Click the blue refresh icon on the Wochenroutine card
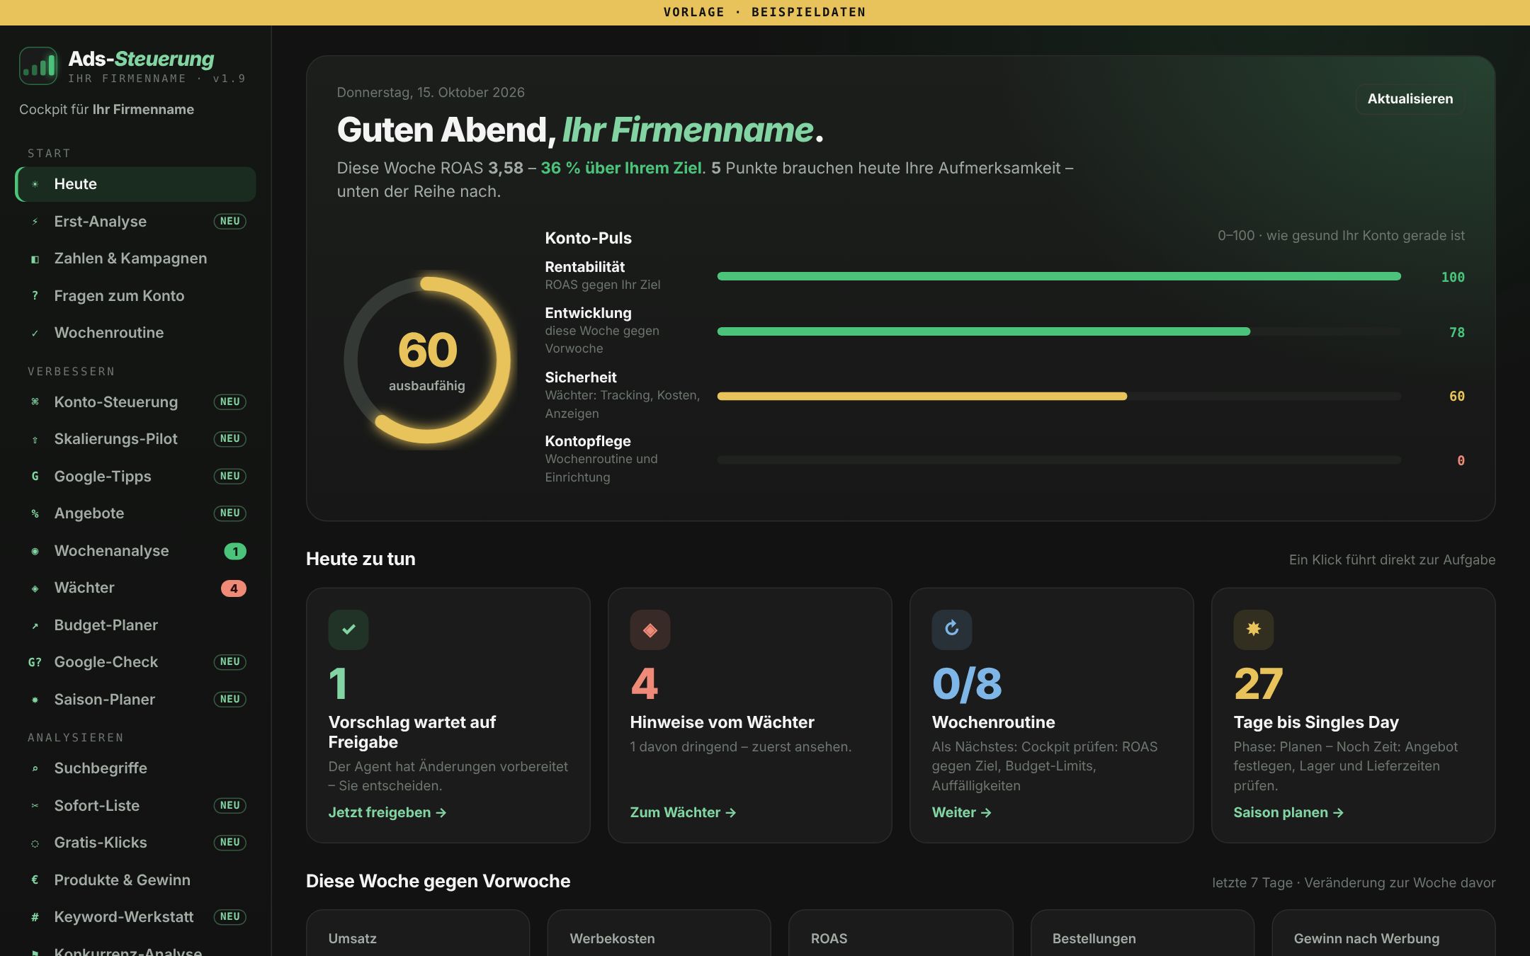This screenshot has width=1530, height=956. point(952,630)
